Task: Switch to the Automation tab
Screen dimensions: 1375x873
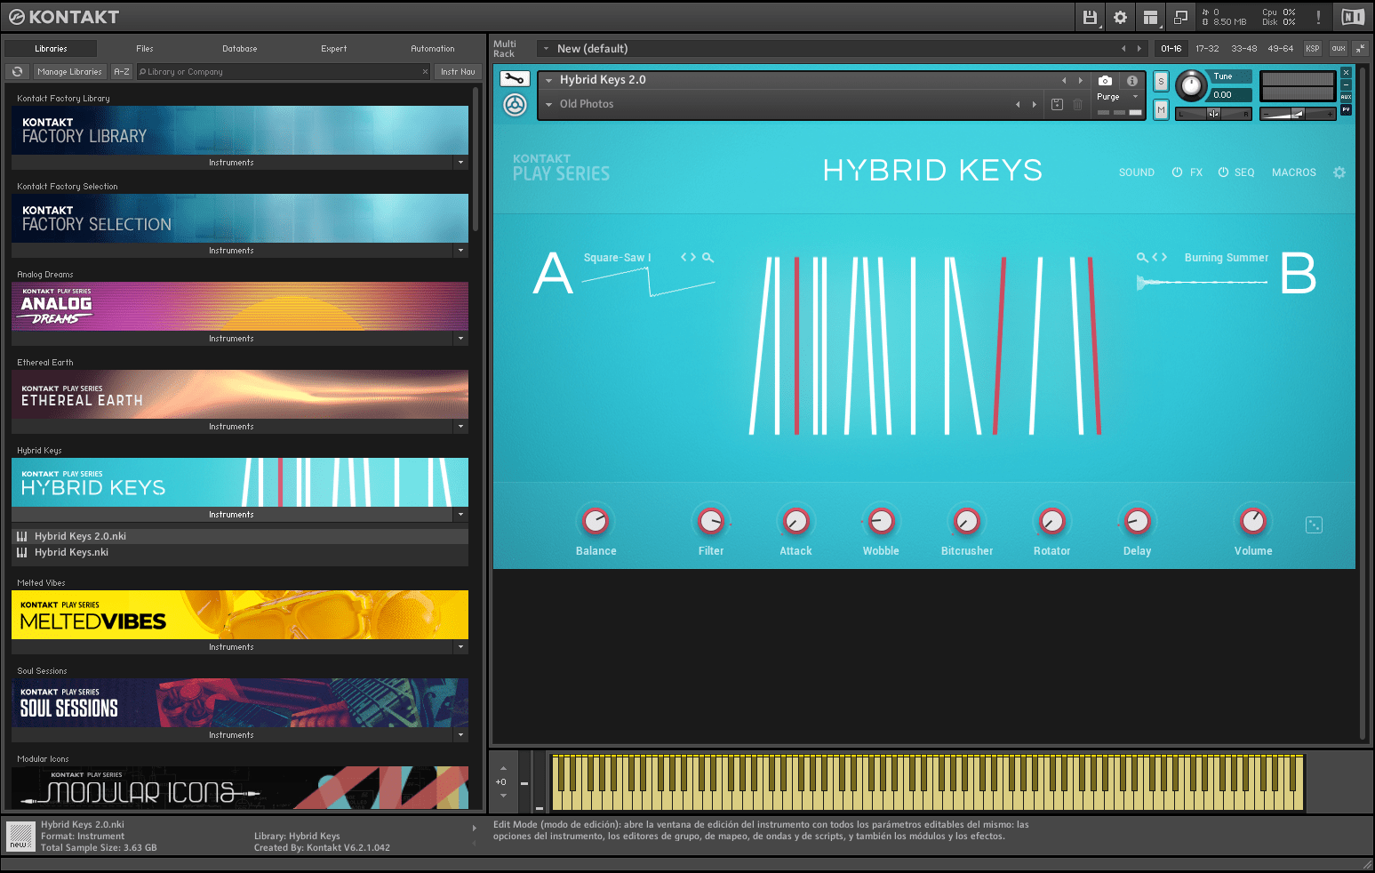Action: coord(432,49)
